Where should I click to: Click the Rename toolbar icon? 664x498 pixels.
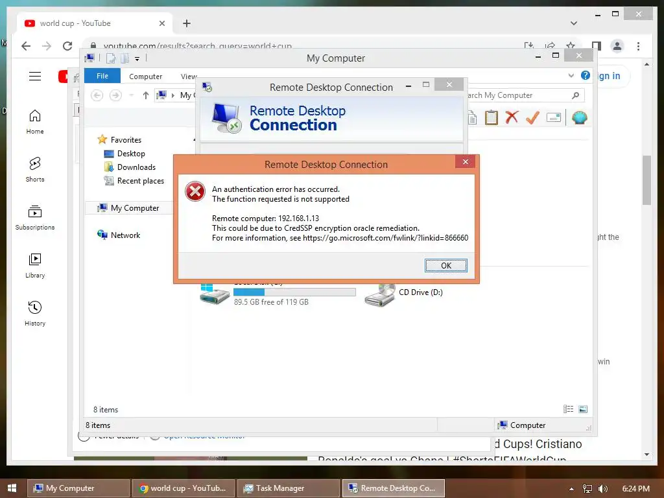(x=554, y=117)
